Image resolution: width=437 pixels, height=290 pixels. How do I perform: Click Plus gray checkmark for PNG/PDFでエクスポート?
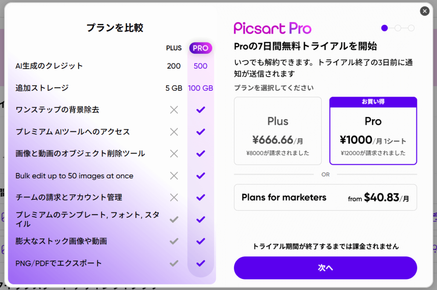click(x=174, y=263)
